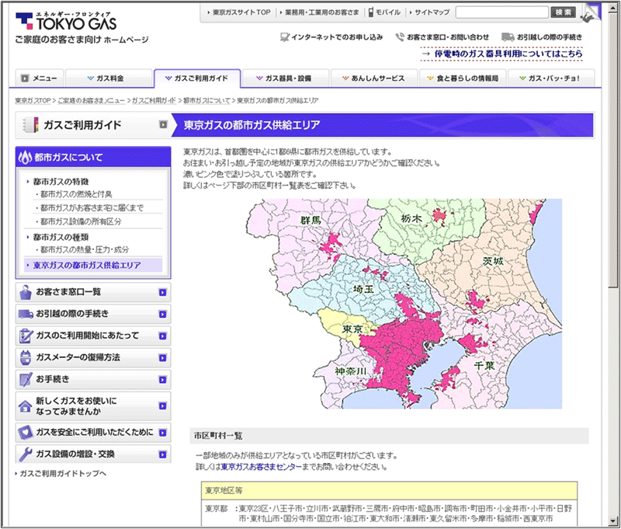
Task: Expand the ガスメーターの復帰方法 sidebar arrow
Action: pyautogui.click(x=162, y=357)
